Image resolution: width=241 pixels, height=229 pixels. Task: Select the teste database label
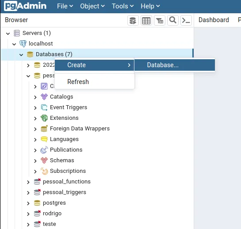[x=50, y=224]
